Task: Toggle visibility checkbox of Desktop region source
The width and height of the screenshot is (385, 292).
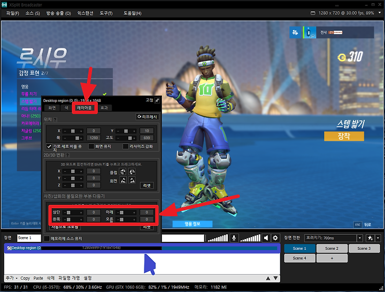Action: 9,248
